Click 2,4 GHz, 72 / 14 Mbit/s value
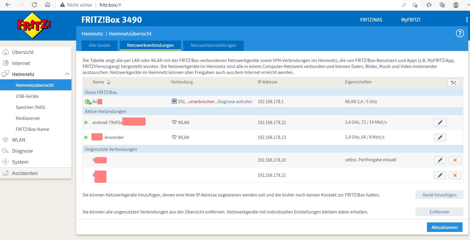Screen dimensions: 470x240 click(366, 122)
